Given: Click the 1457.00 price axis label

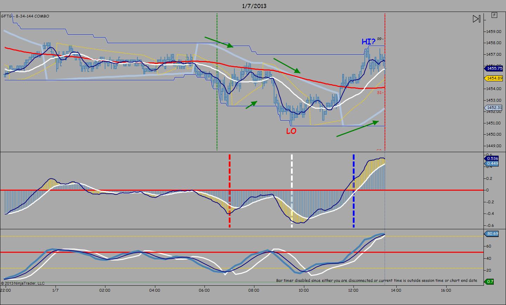Looking at the screenshot, I should coord(494,54).
